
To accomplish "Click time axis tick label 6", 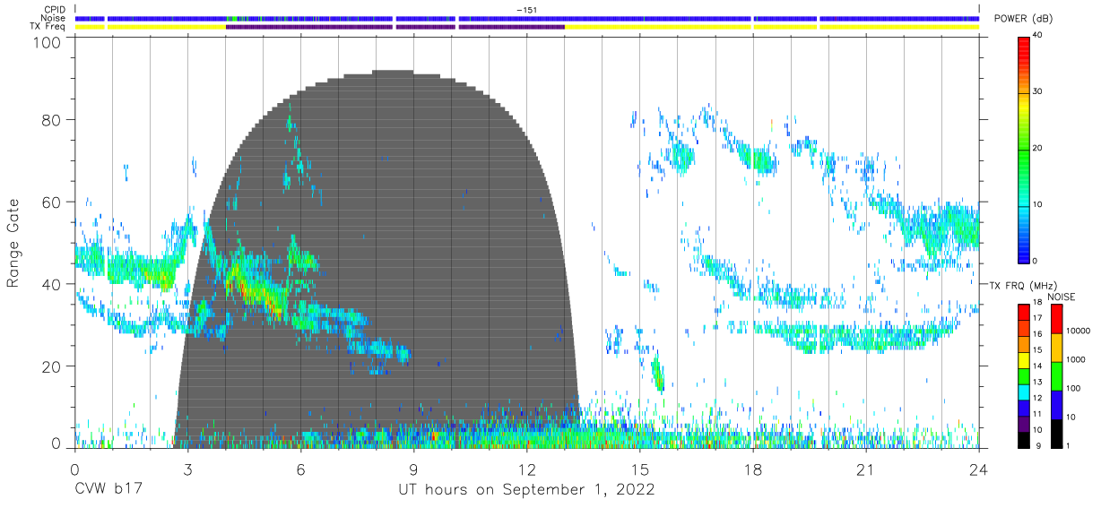I will (x=300, y=469).
